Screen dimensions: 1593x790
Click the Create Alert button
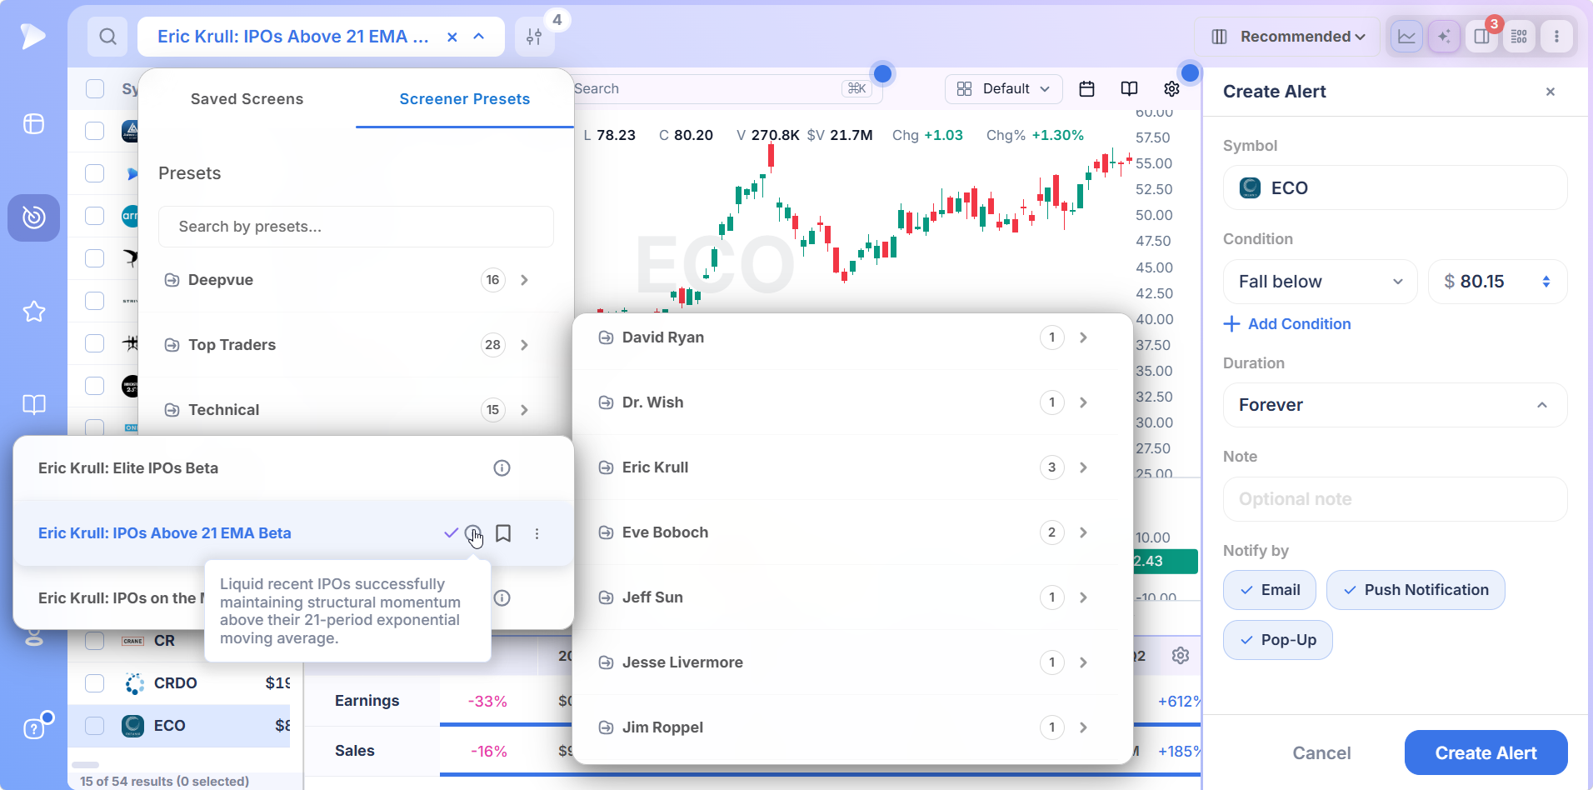[x=1486, y=753]
